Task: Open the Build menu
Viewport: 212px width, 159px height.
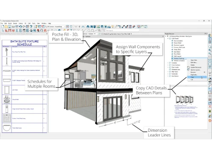Action: (10, 23)
